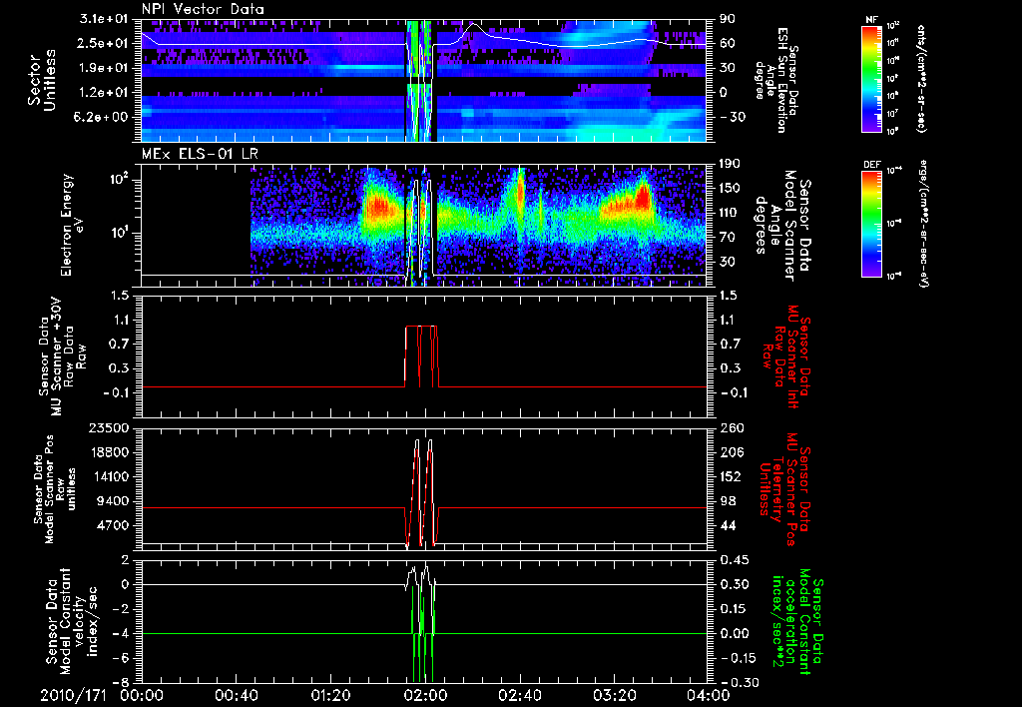Click the '98' telemetry right-axis tick value
1022x707 pixels.
click(x=728, y=501)
